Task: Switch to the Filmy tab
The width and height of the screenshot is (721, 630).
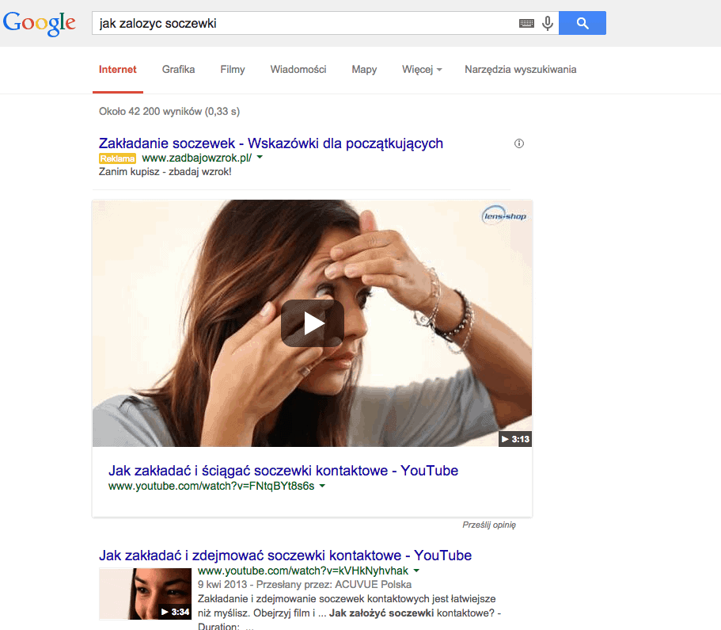Action: point(233,70)
